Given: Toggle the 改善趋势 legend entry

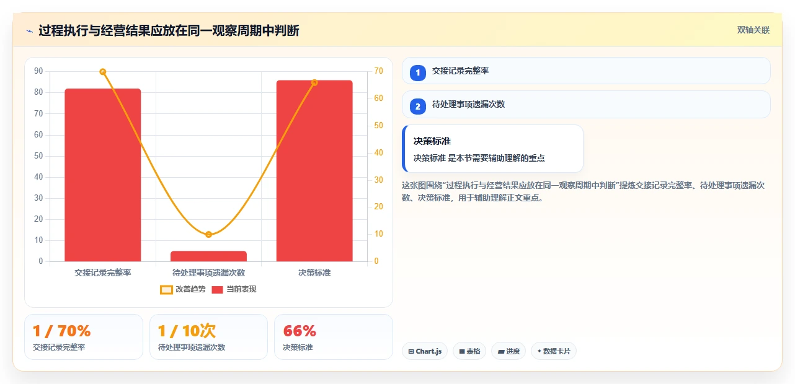Looking at the screenshot, I should click(x=183, y=289).
